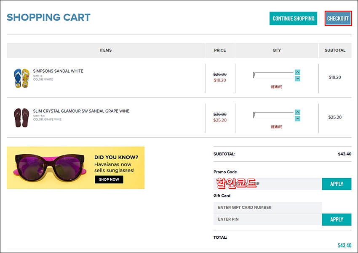
Task: Click Shop Now on sunglasses banner
Action: click(x=109, y=179)
